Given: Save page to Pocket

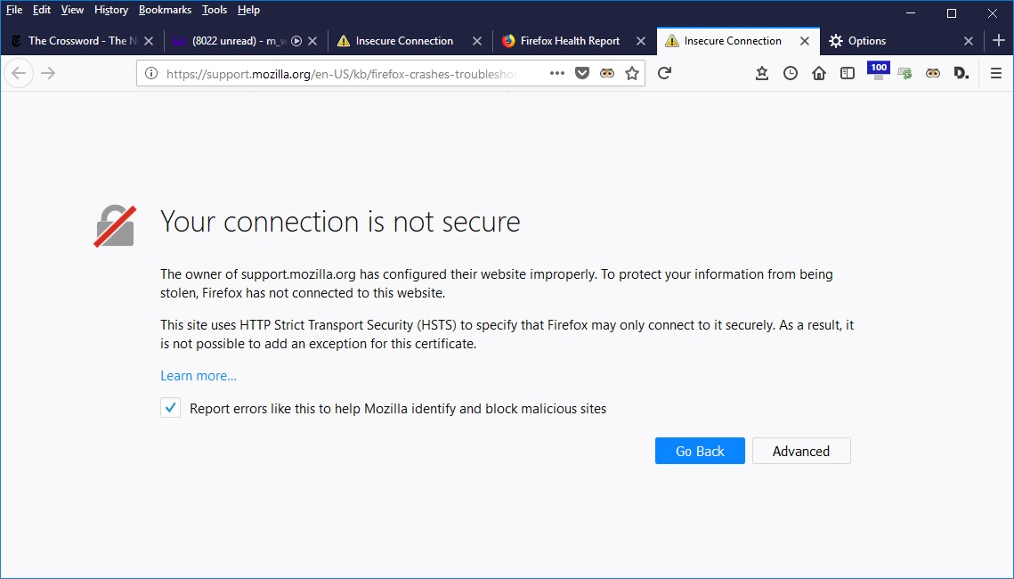Looking at the screenshot, I should pyautogui.click(x=582, y=73).
